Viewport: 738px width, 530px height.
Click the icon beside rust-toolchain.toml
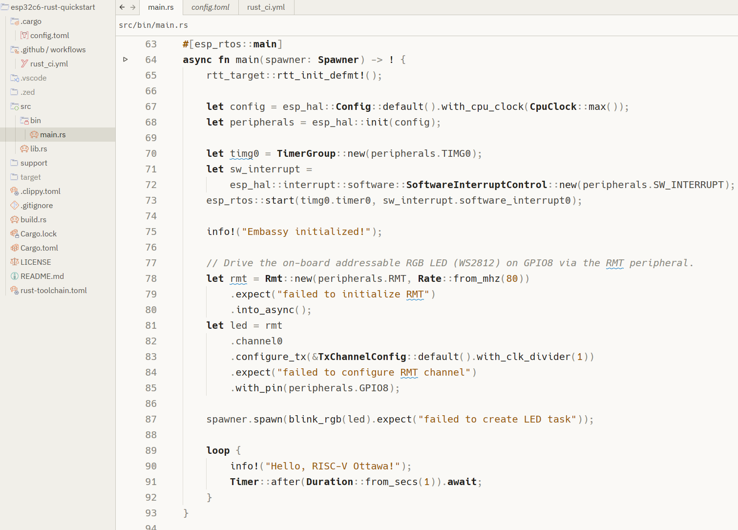pos(15,290)
